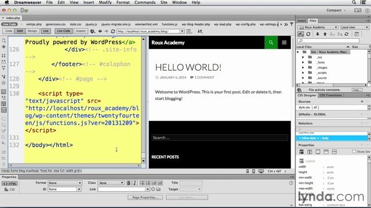This screenshot has height=208, width=371.
Task: Toggle the Live view button
Action: coord(46,31)
